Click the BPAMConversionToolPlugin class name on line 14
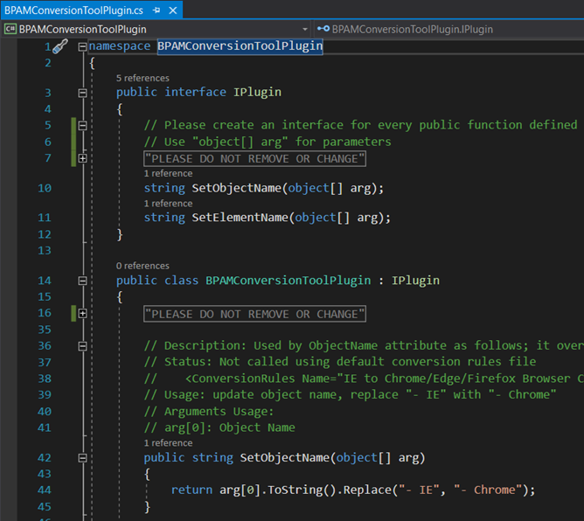 point(289,281)
